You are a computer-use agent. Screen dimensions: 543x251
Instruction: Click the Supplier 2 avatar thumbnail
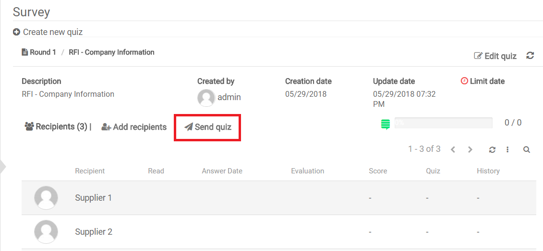point(46,232)
